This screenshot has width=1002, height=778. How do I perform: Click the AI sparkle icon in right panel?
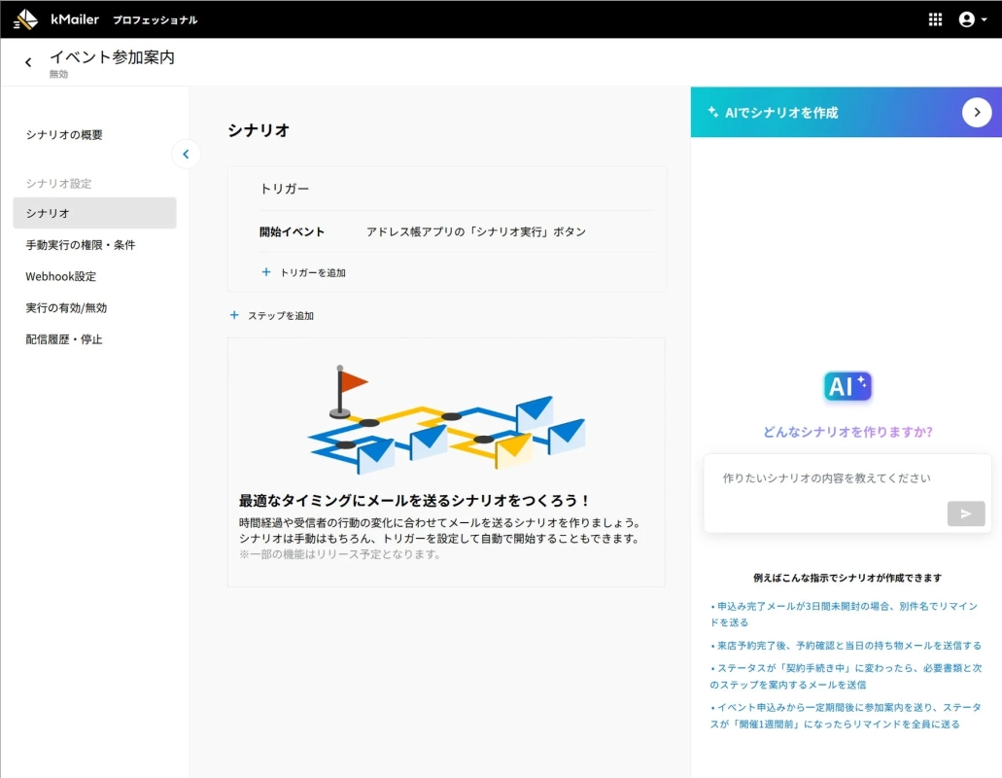[847, 387]
